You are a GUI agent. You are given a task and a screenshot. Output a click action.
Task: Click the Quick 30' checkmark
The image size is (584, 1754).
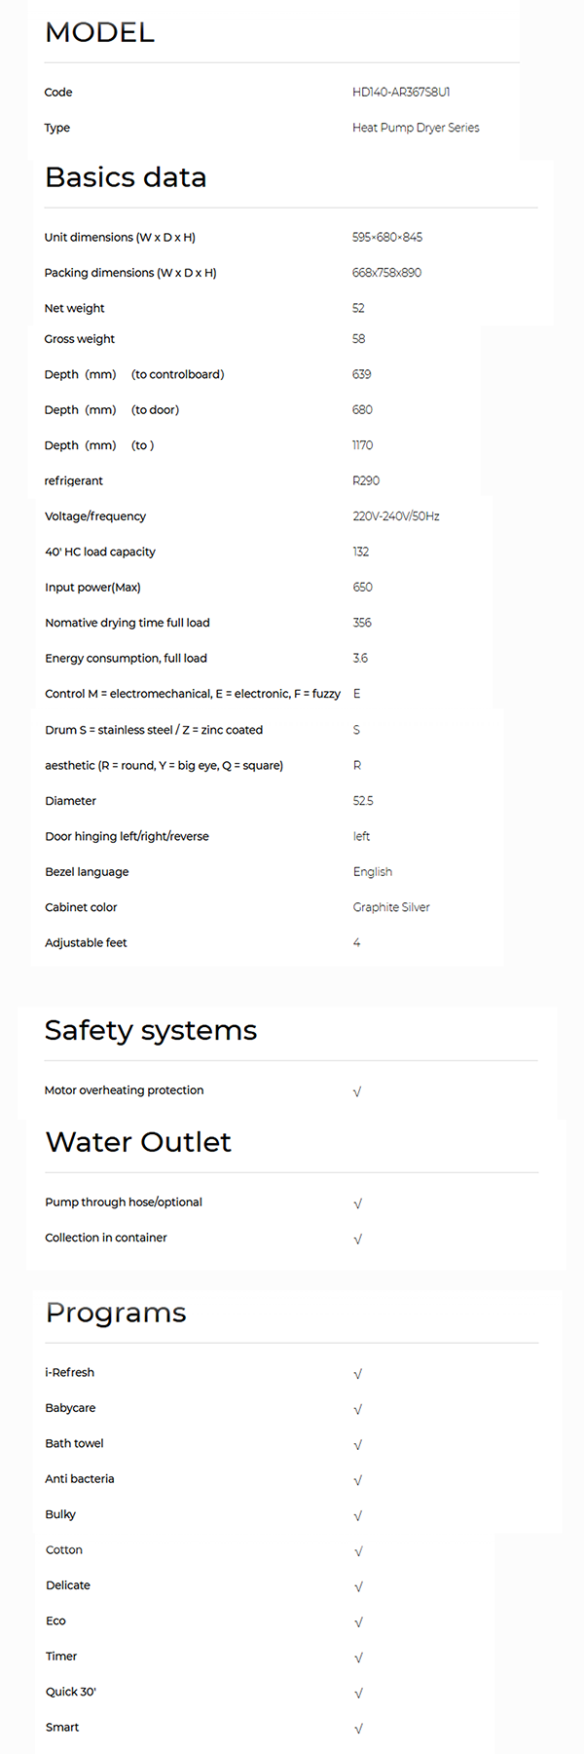pyautogui.click(x=358, y=1694)
